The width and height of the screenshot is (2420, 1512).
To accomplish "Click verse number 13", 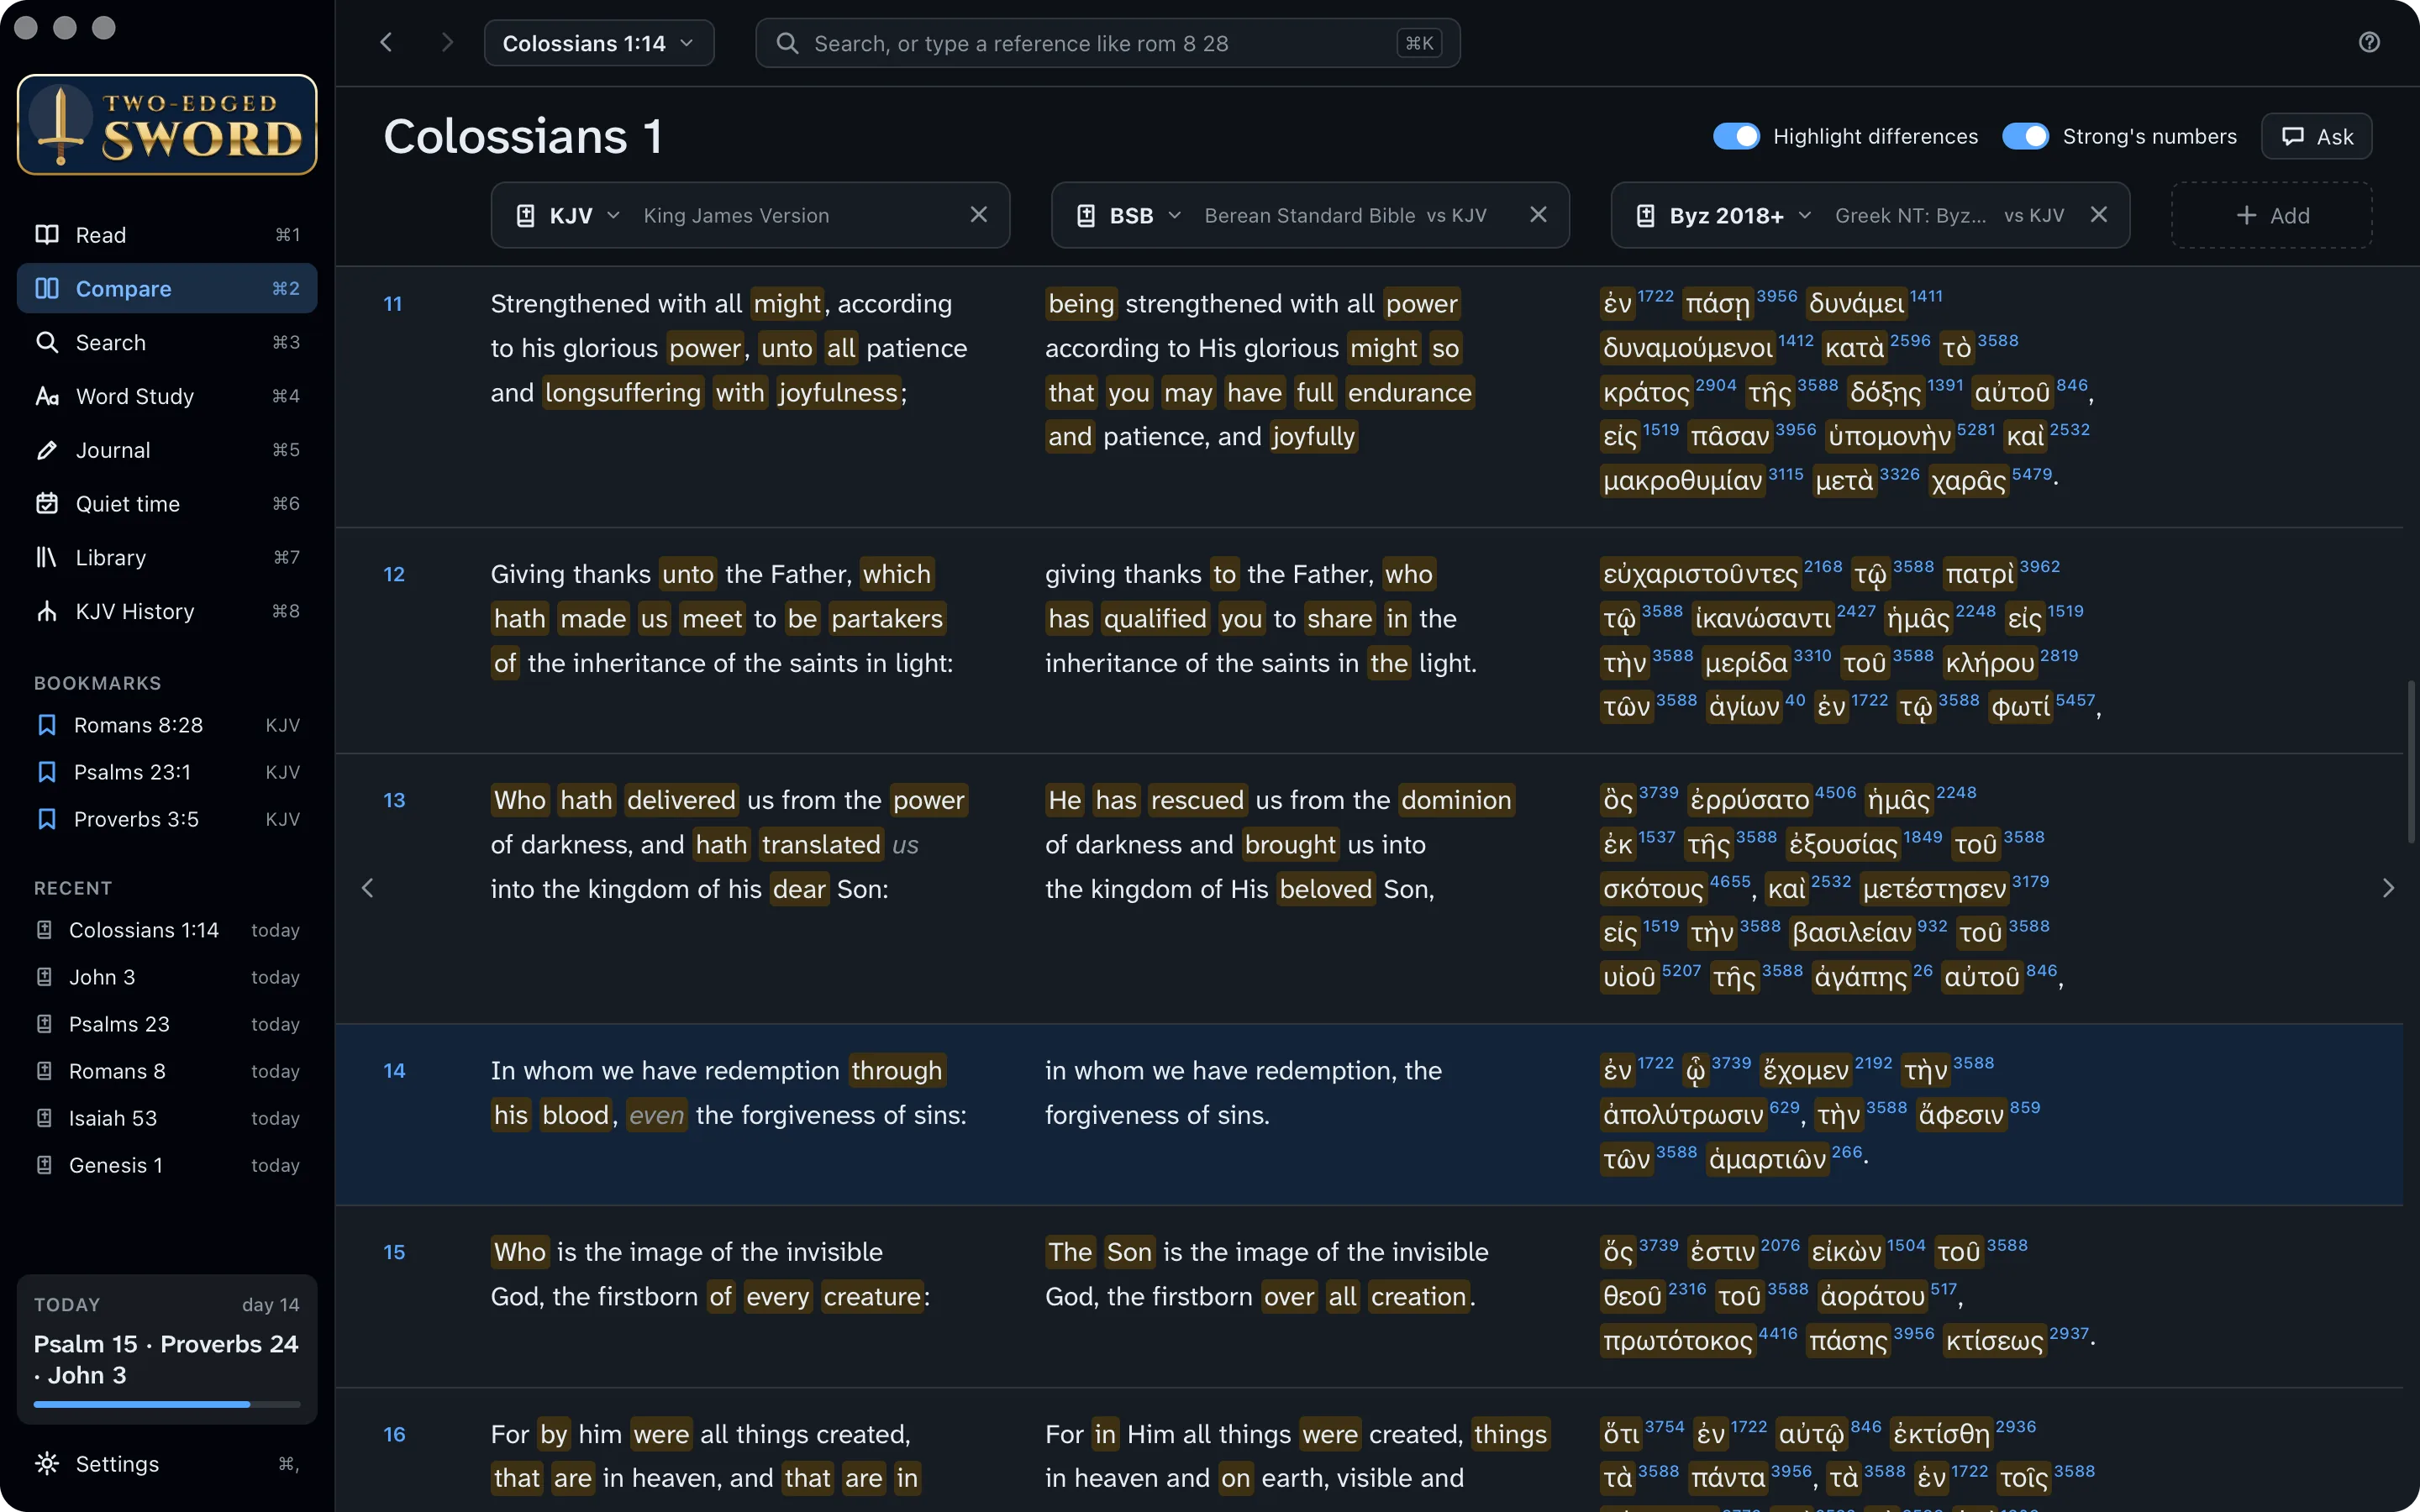I will point(394,800).
